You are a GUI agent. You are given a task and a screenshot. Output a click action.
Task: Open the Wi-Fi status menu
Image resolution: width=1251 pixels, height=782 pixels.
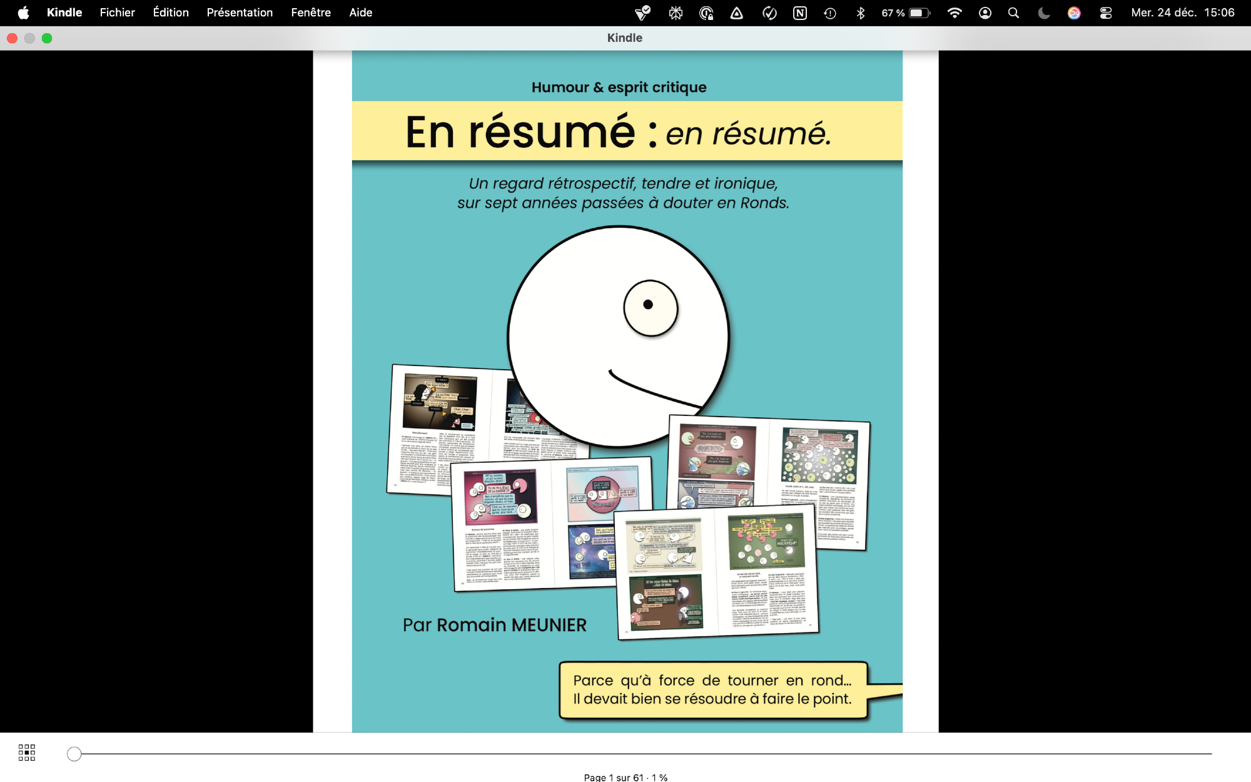[x=955, y=13]
